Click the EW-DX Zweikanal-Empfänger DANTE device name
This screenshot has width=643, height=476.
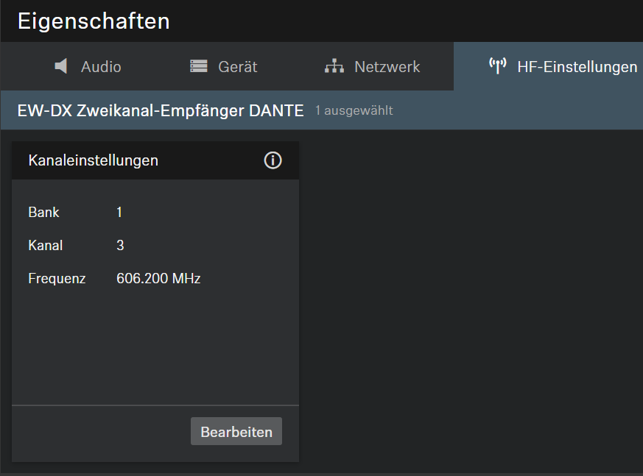pyautogui.click(x=161, y=111)
